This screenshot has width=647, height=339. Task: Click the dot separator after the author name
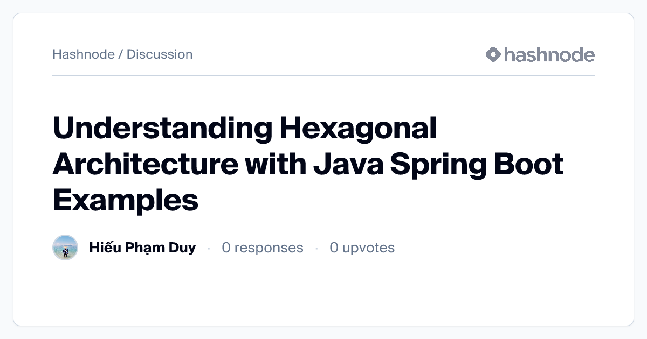(209, 248)
